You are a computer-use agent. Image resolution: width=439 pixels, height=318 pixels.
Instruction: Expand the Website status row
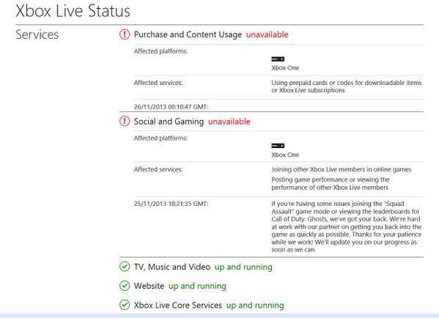149,286
